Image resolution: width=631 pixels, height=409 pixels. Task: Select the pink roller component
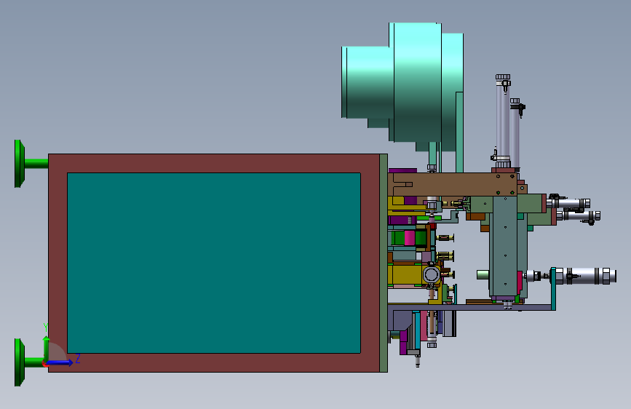pos(409,238)
